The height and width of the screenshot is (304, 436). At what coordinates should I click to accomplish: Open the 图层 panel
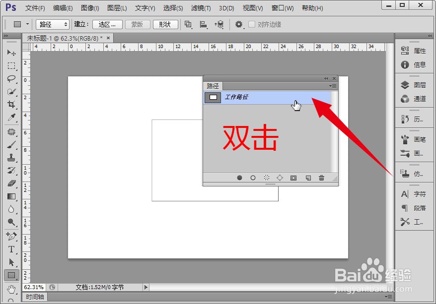(x=414, y=85)
